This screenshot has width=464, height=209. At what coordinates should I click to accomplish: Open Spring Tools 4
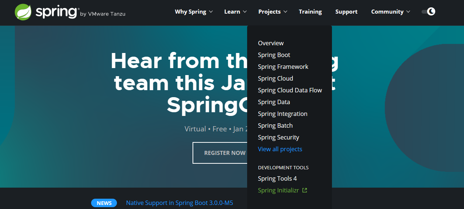277,178
